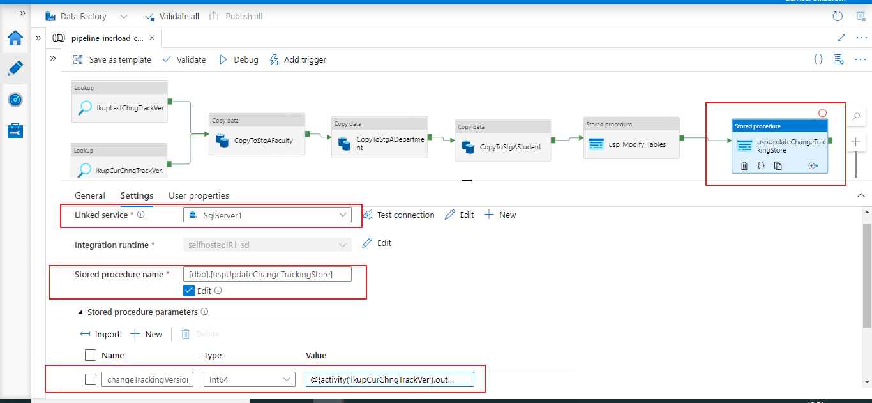Click the stored procedure name input field
The width and height of the screenshot is (872, 403).
point(267,275)
